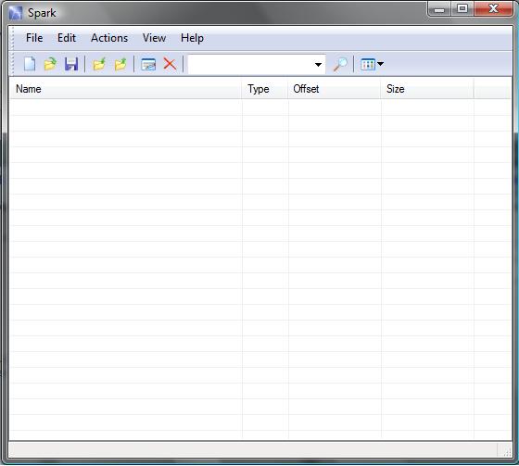The image size is (519, 466).
Task: Sort by the Offset column header
Action: [x=335, y=89]
